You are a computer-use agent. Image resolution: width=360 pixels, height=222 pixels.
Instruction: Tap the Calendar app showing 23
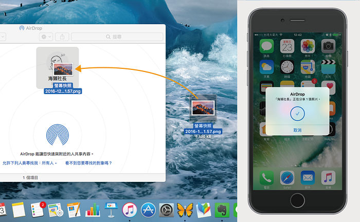pos(287,46)
